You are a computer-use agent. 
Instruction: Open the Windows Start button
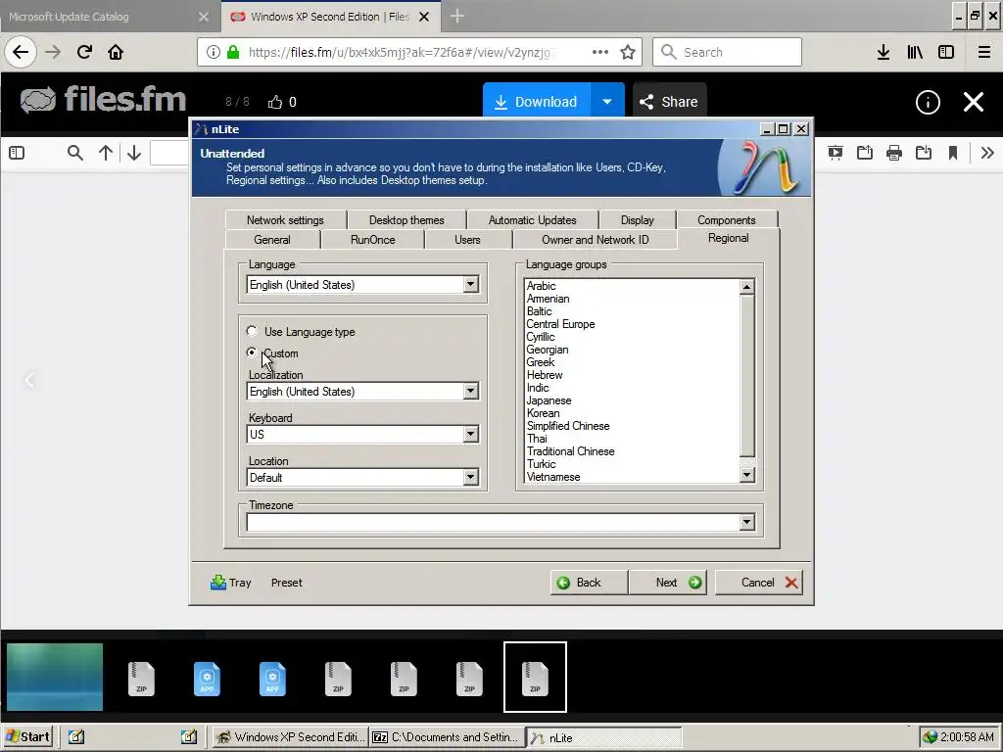[27, 736]
